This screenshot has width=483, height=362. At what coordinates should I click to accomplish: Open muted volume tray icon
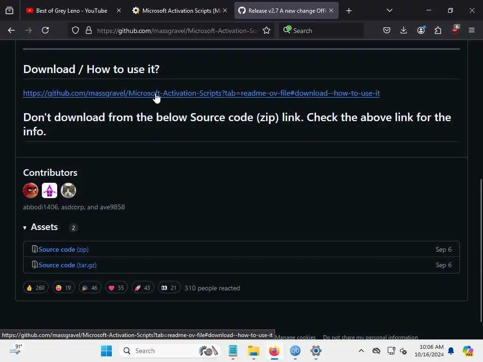coord(403,351)
